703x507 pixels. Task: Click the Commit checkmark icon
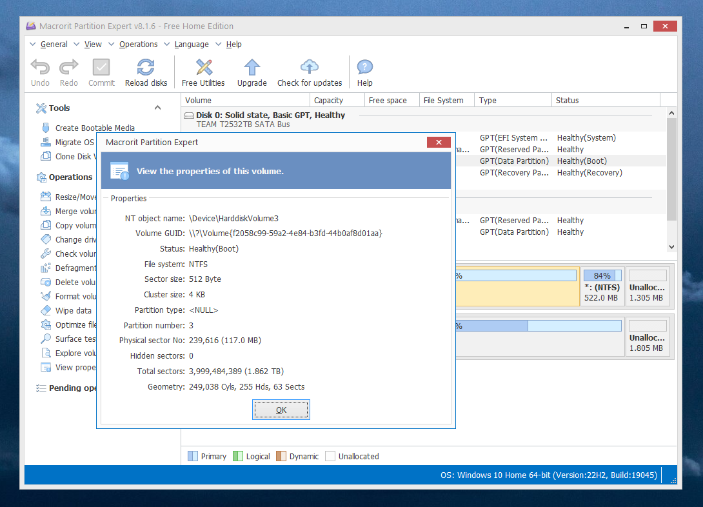(101, 67)
